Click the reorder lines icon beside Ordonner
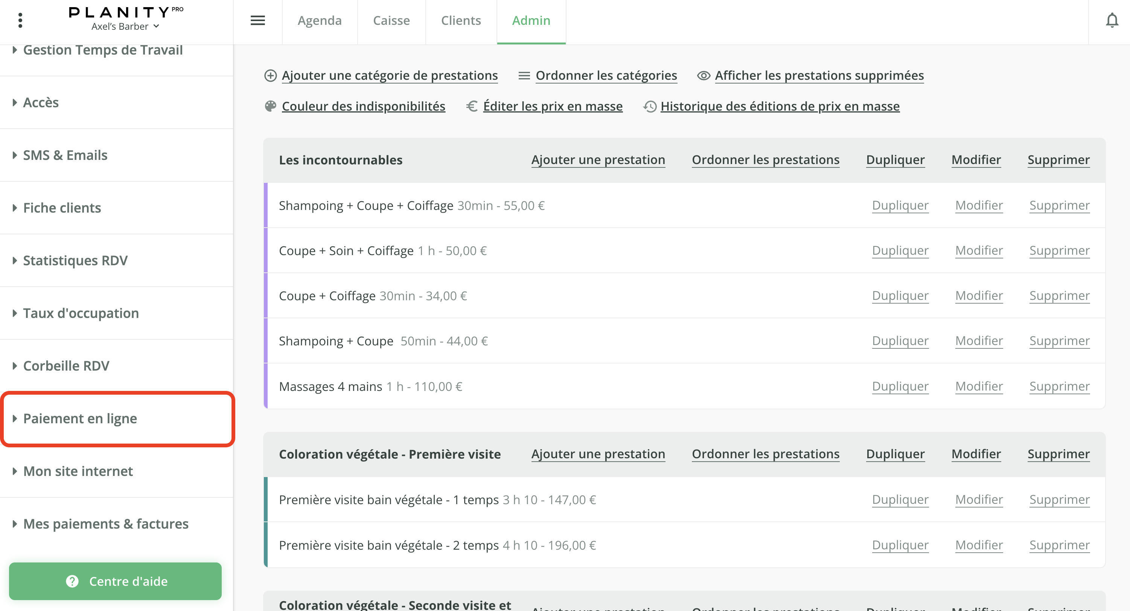 coord(524,75)
